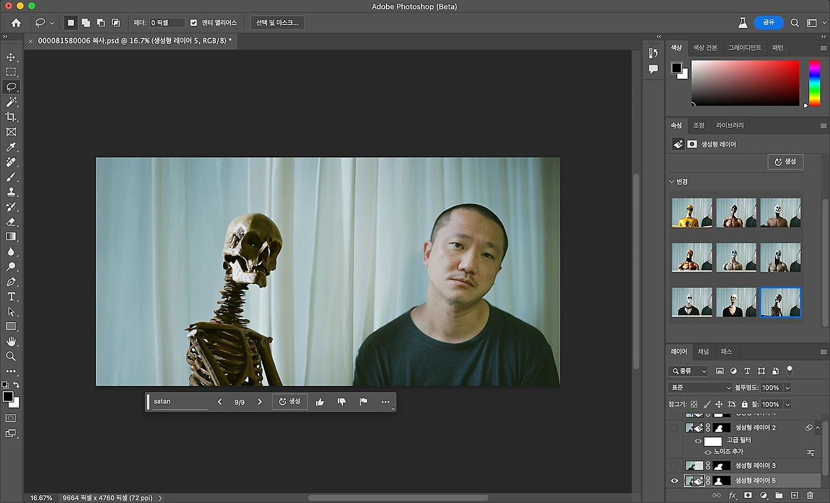This screenshot has height=503, width=830.
Task: Add a layer style (fx)
Action: pyautogui.click(x=732, y=496)
